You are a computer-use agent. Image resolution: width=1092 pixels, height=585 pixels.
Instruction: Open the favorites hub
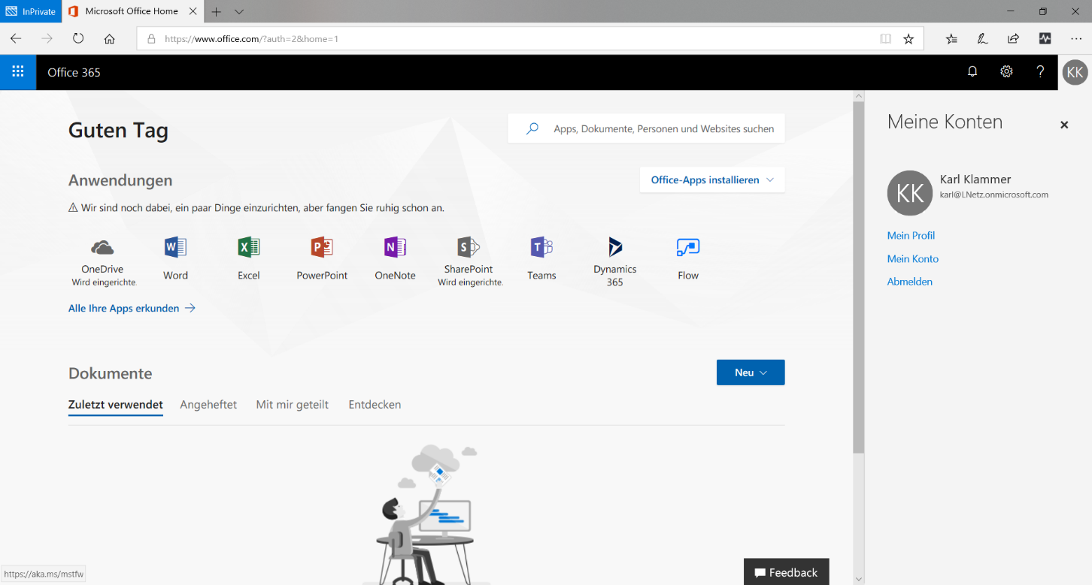pyautogui.click(x=951, y=38)
